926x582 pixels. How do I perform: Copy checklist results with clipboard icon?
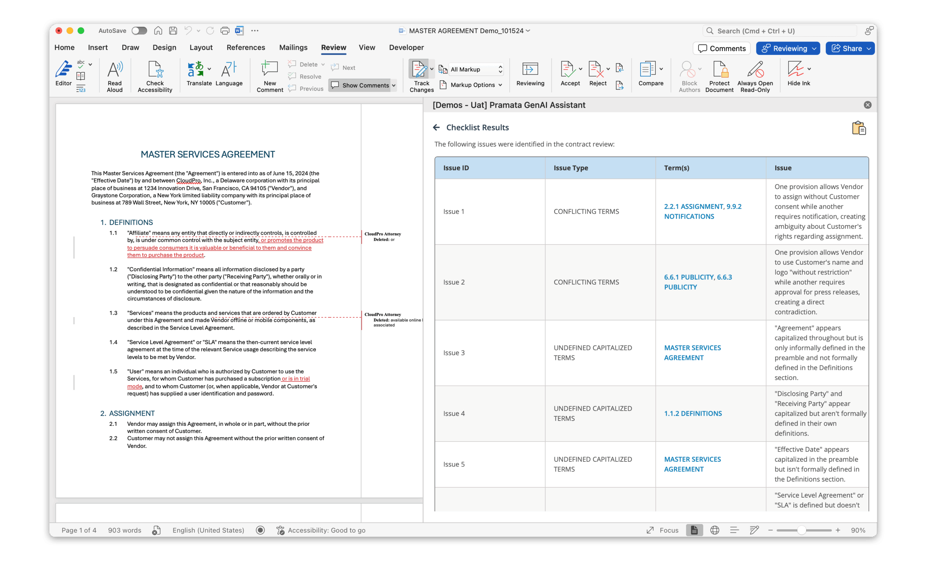click(x=859, y=128)
